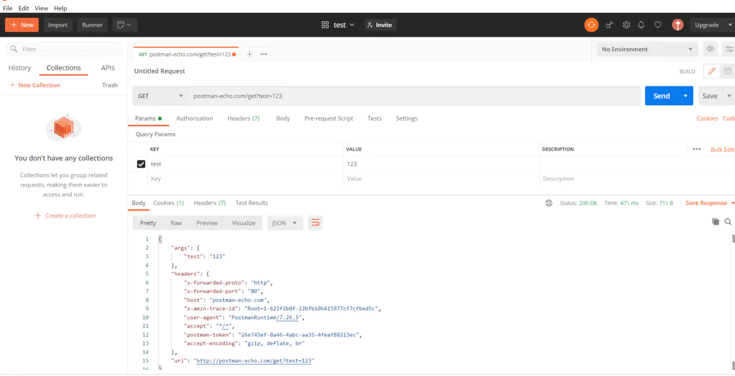Click the environment quick look eye icon

tap(710, 49)
